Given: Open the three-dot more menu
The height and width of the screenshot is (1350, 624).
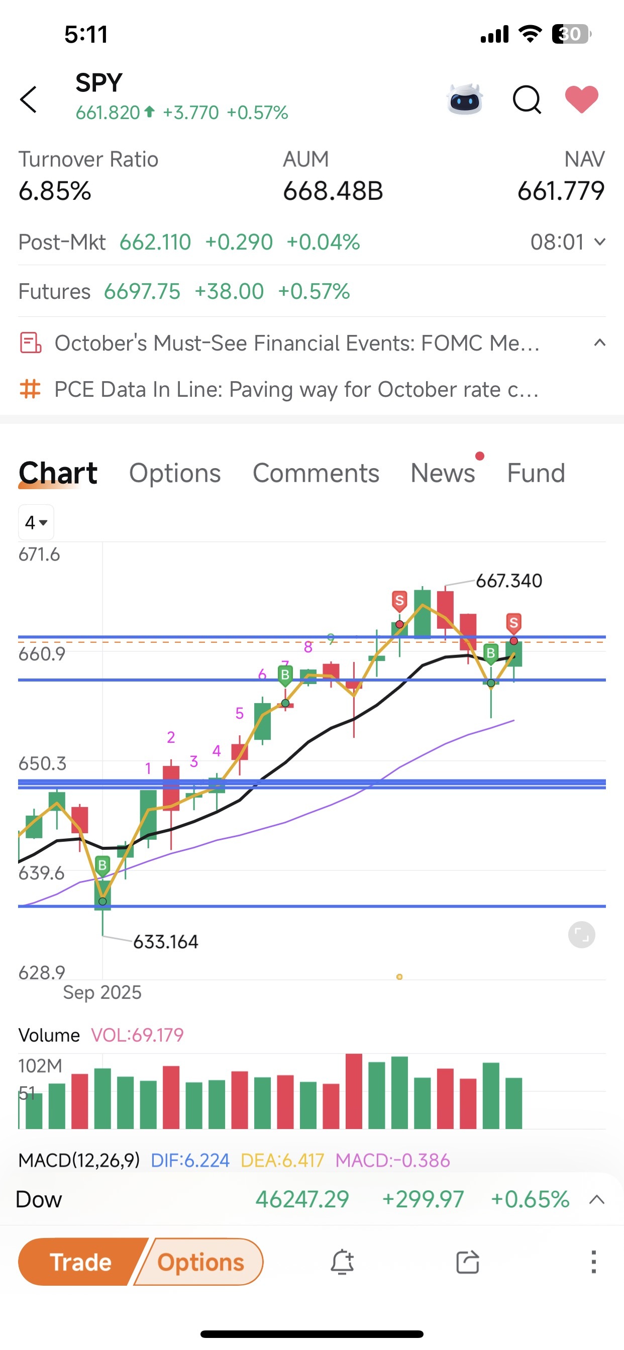Looking at the screenshot, I should pyautogui.click(x=593, y=1262).
